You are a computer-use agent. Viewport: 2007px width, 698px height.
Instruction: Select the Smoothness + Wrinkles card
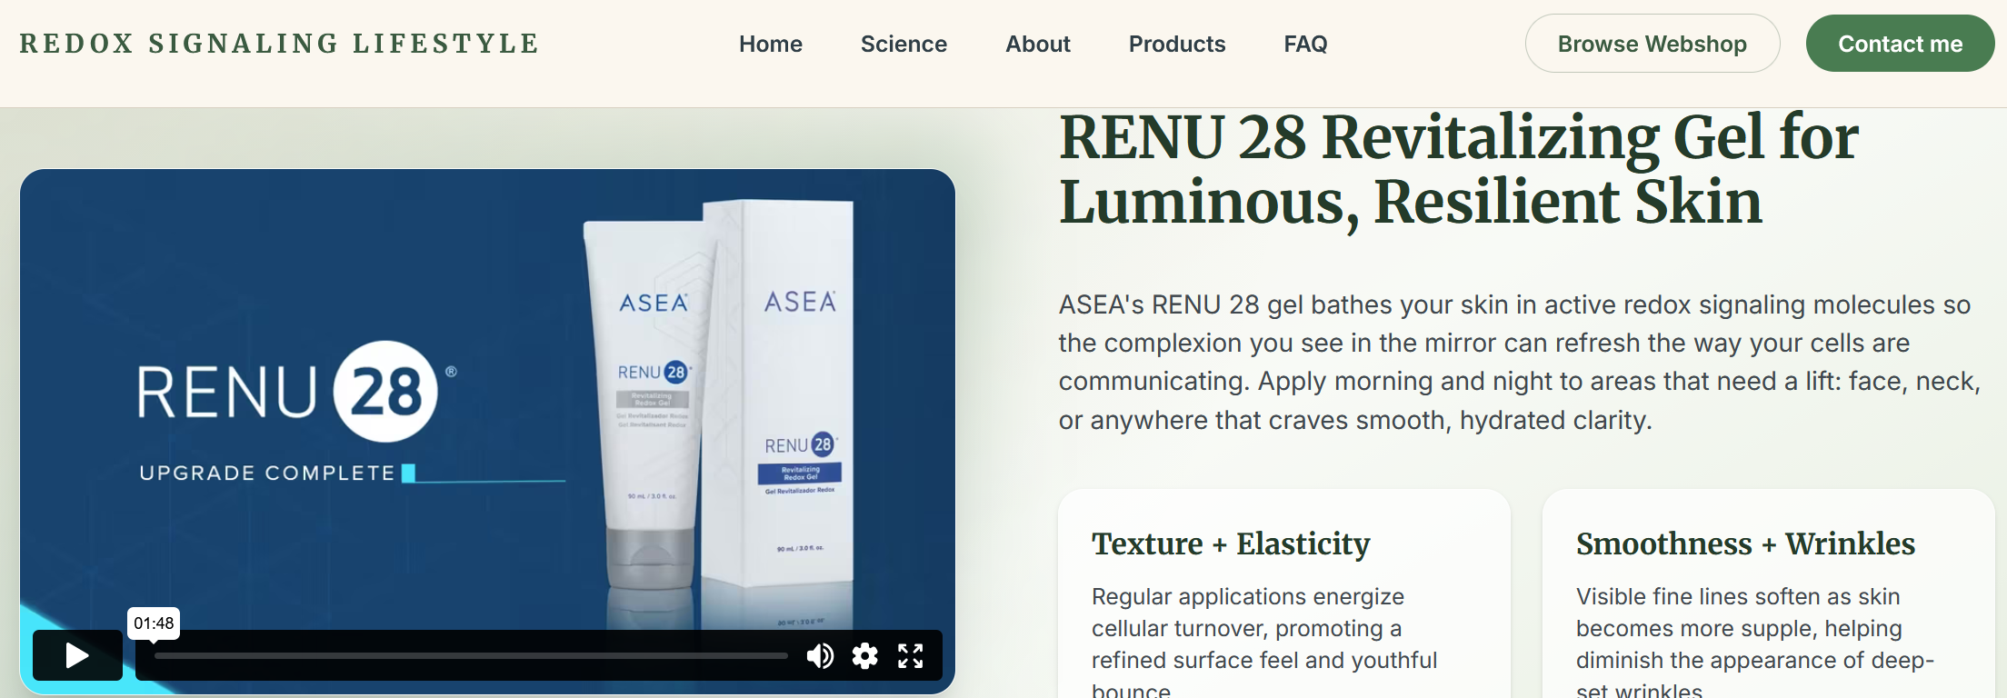pyautogui.click(x=1769, y=593)
